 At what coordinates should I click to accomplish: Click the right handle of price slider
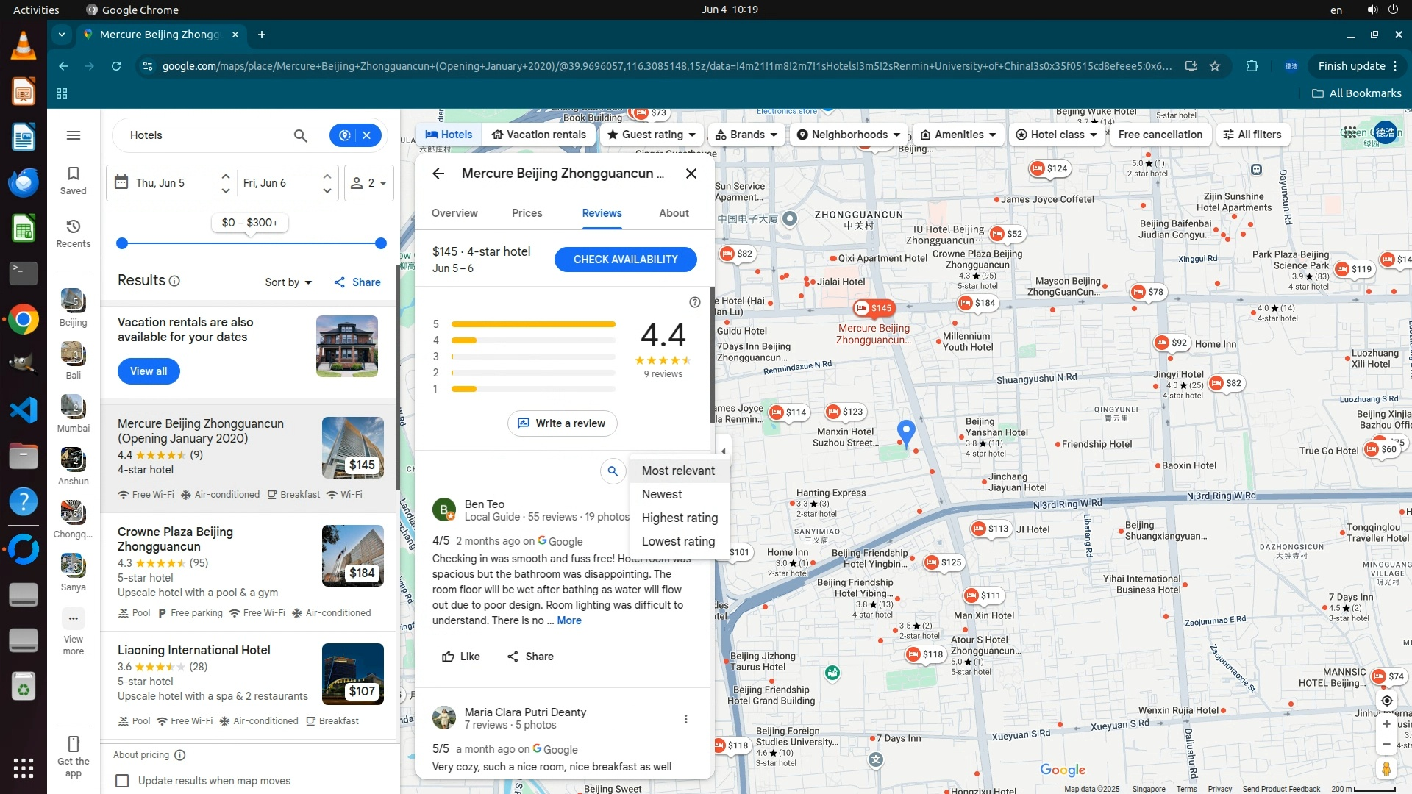(x=380, y=243)
